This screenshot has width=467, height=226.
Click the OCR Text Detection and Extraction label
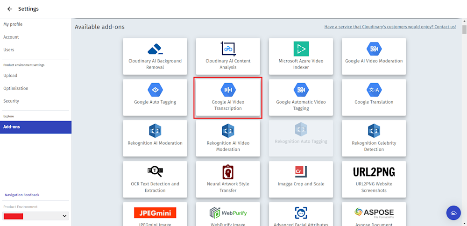click(x=155, y=187)
